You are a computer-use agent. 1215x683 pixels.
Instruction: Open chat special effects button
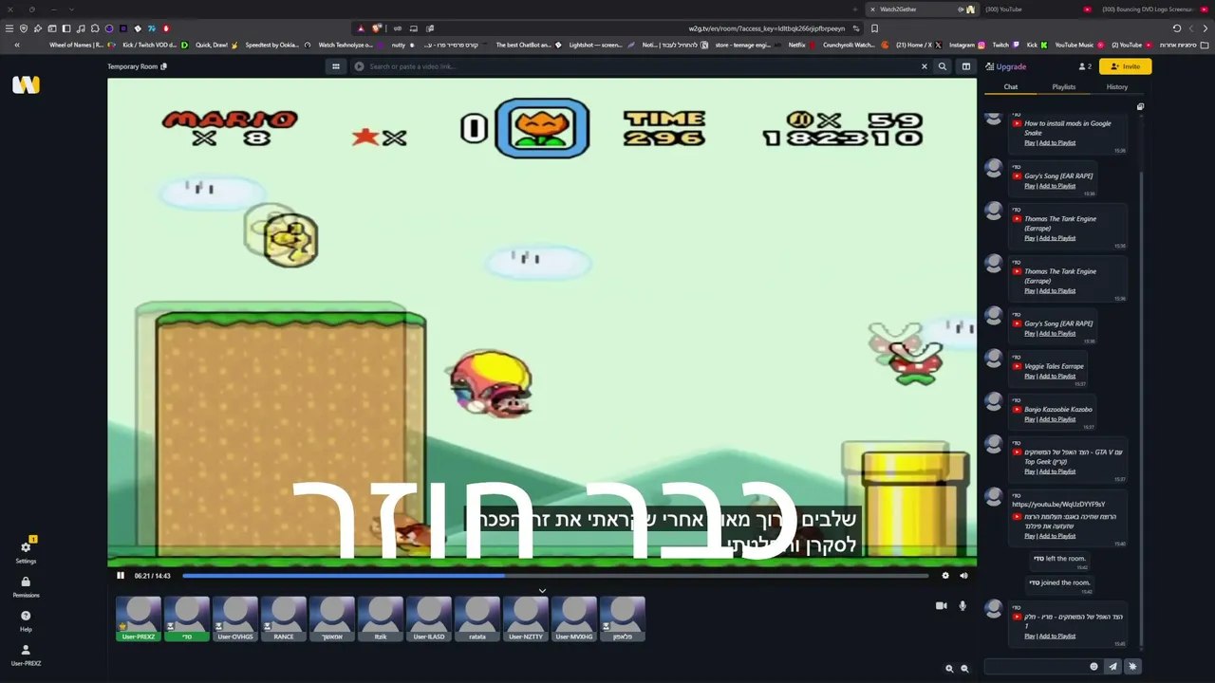coord(1132,667)
